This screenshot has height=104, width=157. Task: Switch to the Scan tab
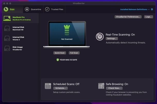(x=13, y=9)
